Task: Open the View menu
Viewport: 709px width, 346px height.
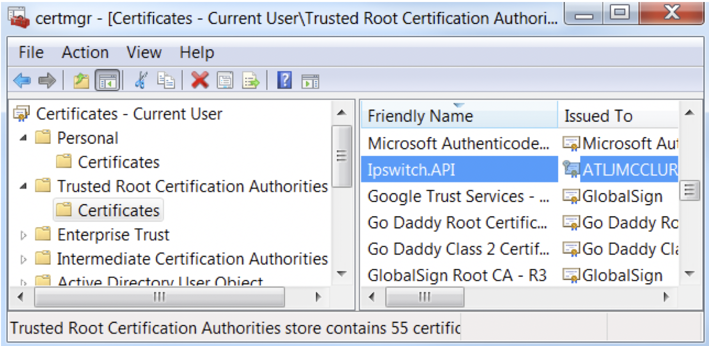Action: (144, 52)
